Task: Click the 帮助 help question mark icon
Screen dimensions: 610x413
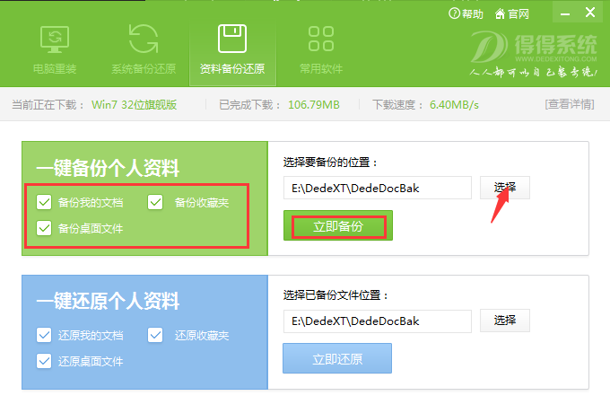Action: 454,13
